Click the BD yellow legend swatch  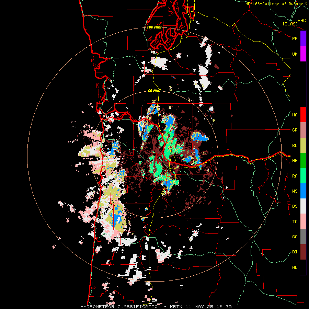tap(303, 145)
